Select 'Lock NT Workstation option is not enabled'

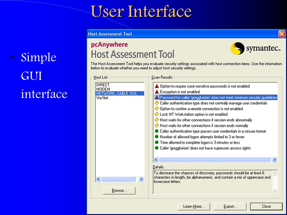pos(194,114)
